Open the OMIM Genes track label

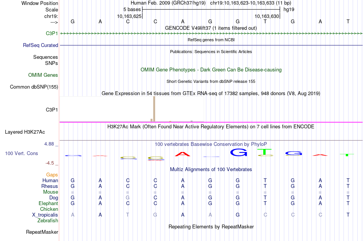point(43,75)
